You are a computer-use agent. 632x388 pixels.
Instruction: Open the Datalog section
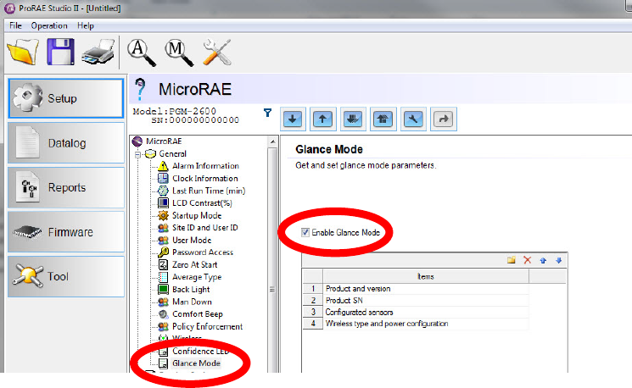click(65, 143)
